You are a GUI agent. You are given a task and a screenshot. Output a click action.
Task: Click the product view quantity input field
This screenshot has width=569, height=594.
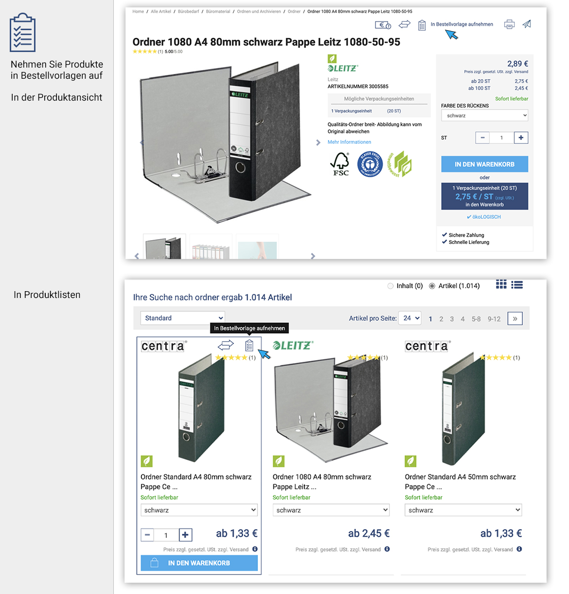tap(501, 138)
